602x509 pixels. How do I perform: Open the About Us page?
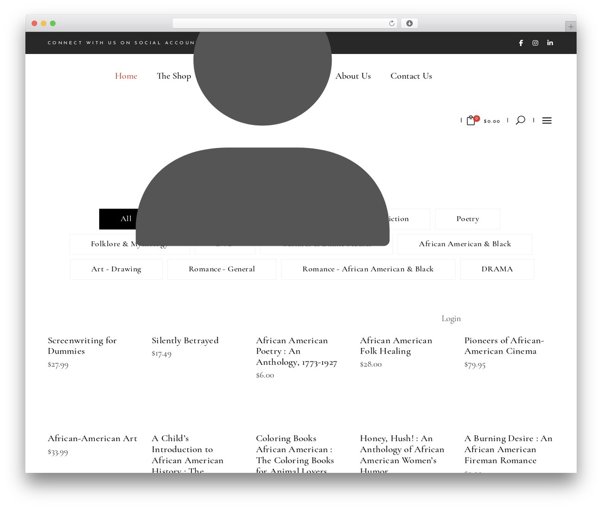(353, 76)
